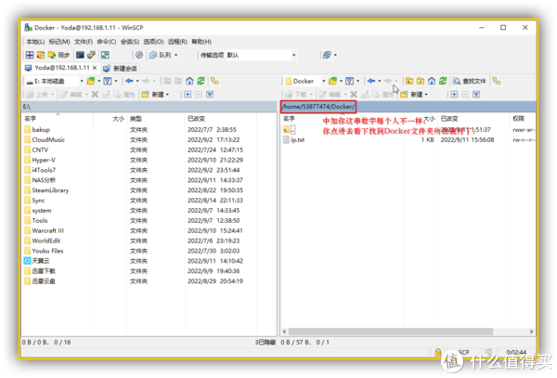Image resolution: width=557 pixels, height=378 pixels.
Task: Click remote panel open directory icon
Action: 333,81
